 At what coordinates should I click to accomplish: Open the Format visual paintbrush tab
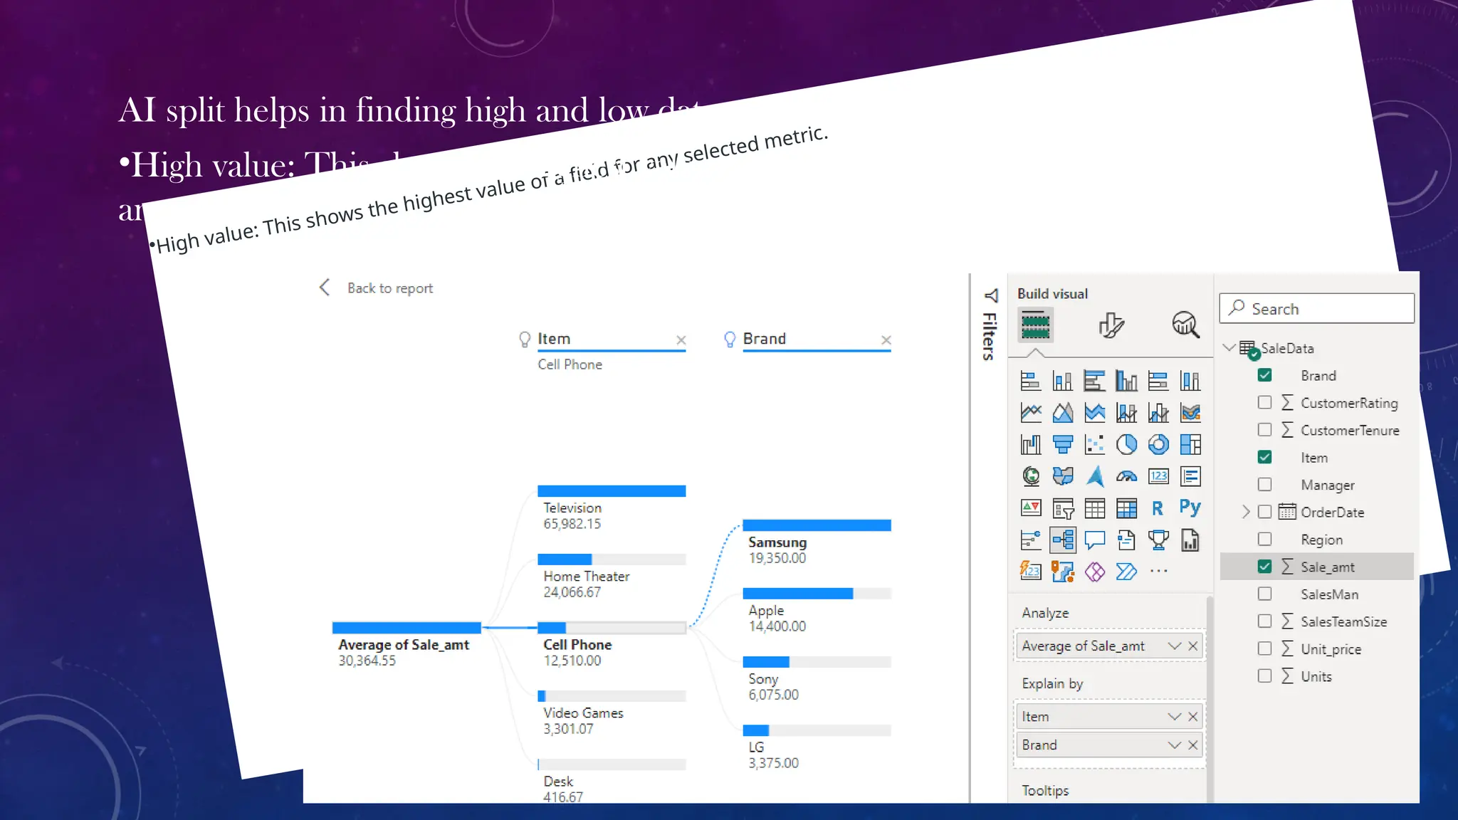pos(1110,325)
